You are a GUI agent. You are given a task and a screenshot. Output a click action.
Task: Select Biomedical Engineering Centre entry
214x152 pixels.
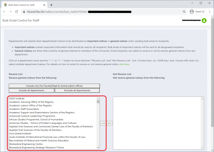pyautogui.click(x=53, y=144)
